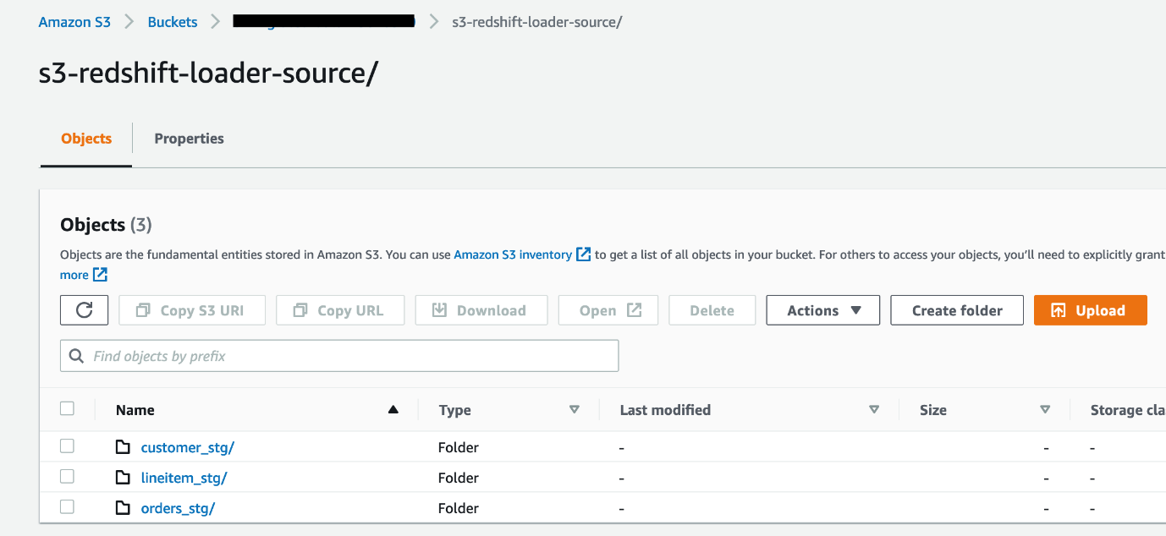
Task: Click the external link icon next to 'more'
Action: point(100,275)
